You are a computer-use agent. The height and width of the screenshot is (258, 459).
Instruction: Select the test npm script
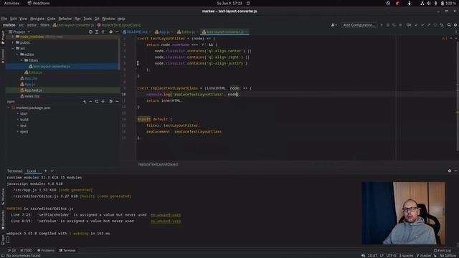click(24, 126)
